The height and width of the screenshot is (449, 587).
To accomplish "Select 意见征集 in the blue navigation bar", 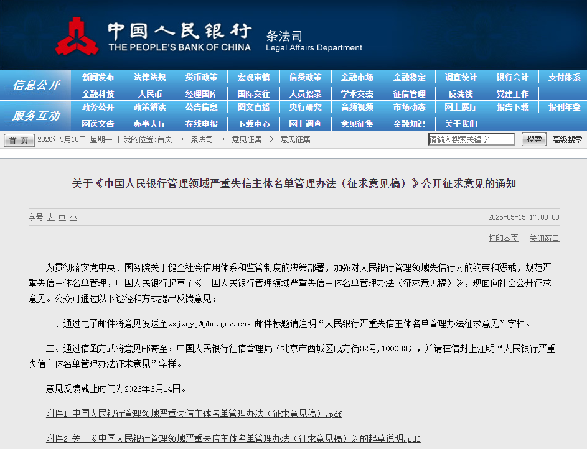I will (x=357, y=124).
